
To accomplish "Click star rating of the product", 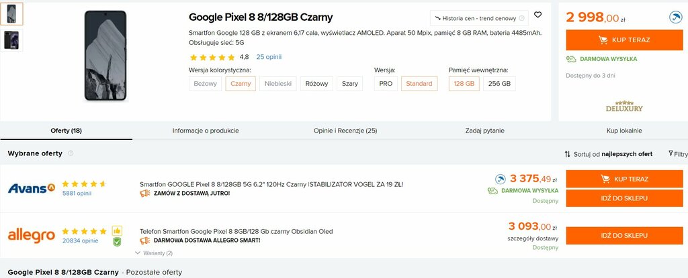I will (x=212, y=58).
